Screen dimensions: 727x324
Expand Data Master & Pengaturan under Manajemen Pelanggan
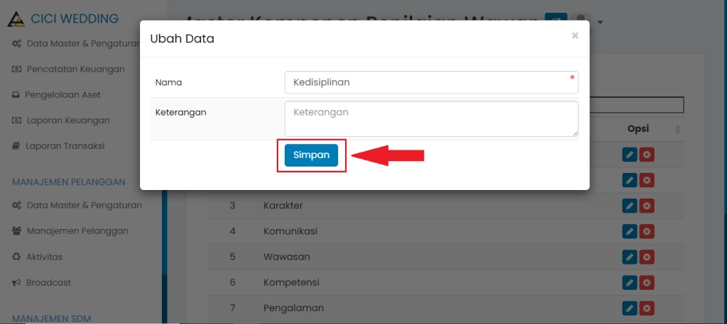84,206
